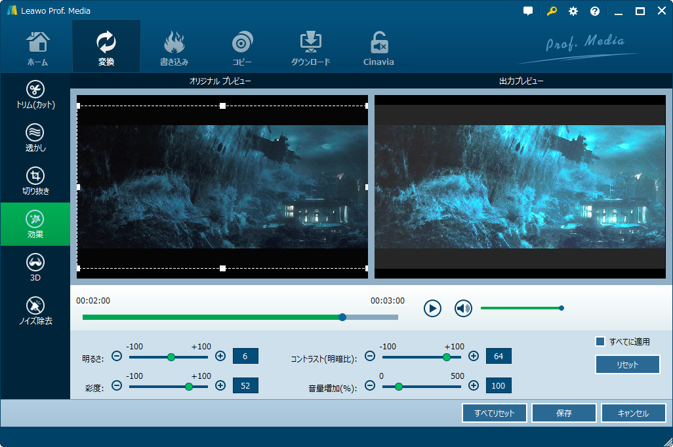Open the トリム(カット) trim tool

(35, 95)
